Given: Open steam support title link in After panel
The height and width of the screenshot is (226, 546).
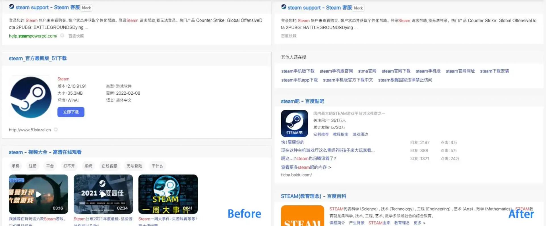Looking at the screenshot, I should coord(320,8).
